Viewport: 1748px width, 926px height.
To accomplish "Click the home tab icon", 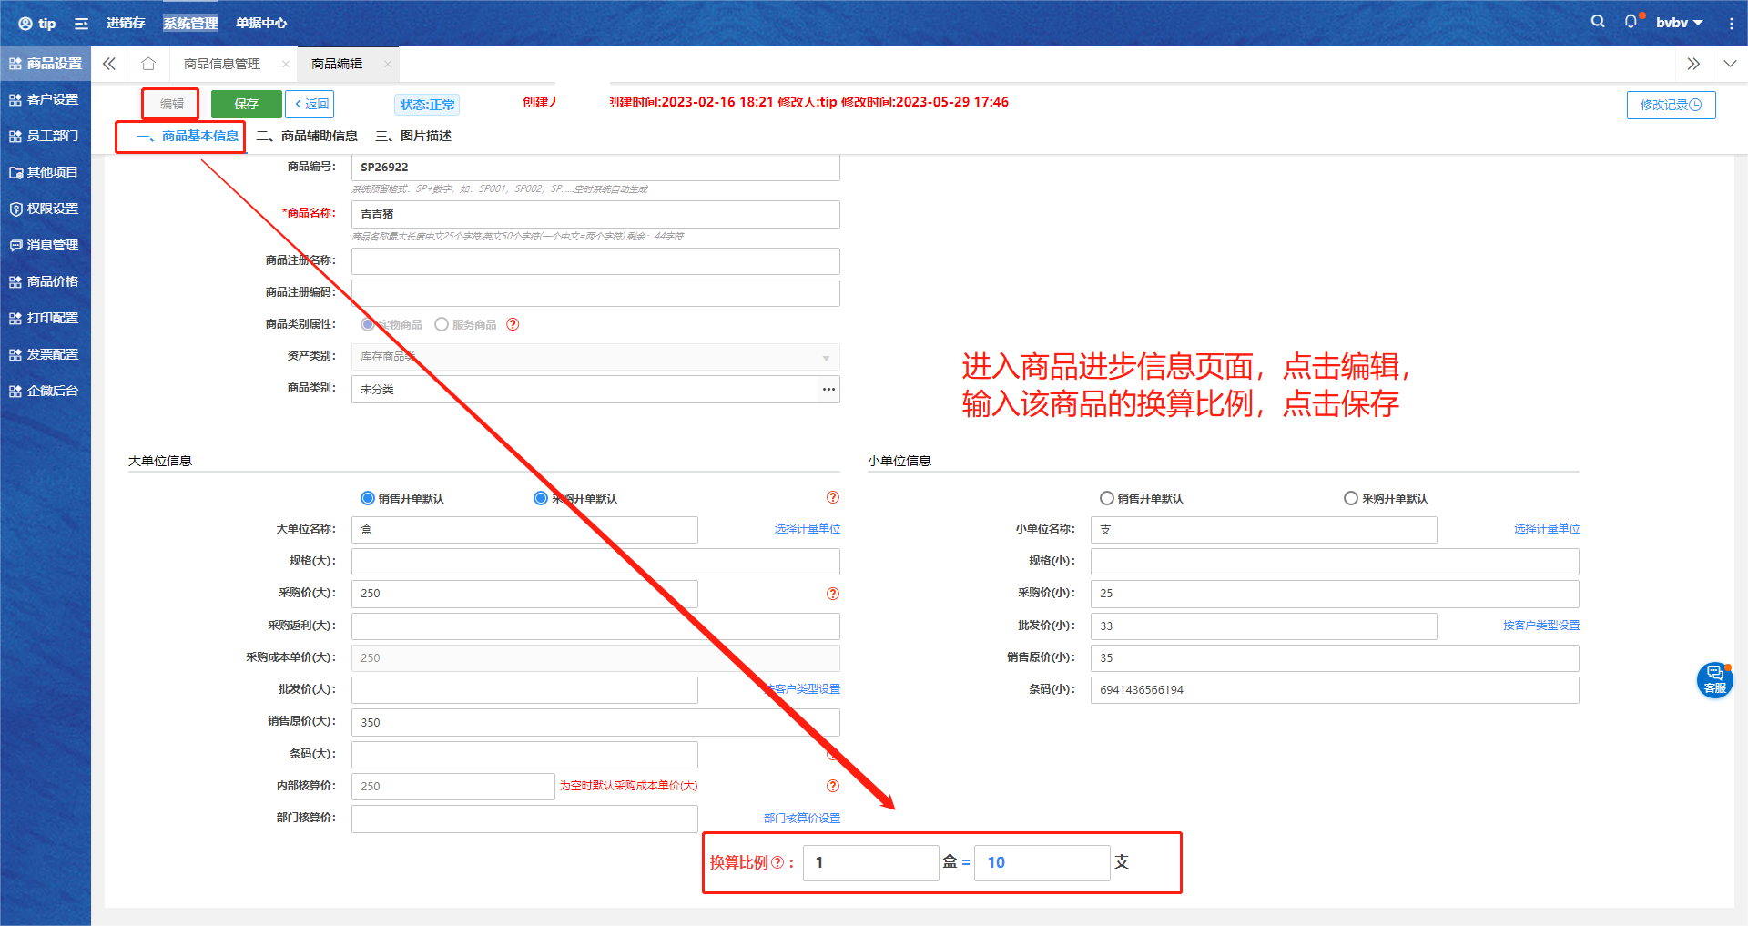I will point(148,64).
